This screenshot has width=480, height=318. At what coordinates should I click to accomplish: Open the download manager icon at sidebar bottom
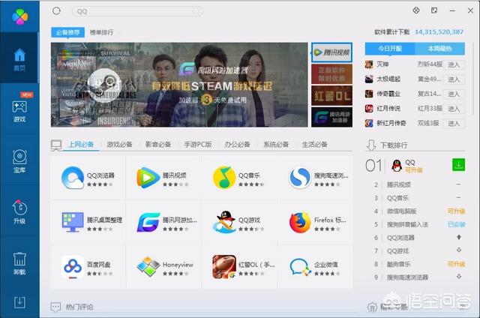point(19,302)
